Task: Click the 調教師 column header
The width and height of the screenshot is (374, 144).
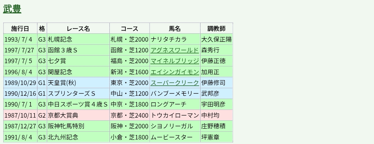Action: coord(216,28)
